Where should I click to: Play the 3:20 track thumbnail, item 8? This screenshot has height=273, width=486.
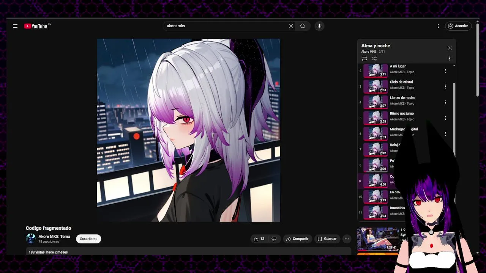[376, 165]
